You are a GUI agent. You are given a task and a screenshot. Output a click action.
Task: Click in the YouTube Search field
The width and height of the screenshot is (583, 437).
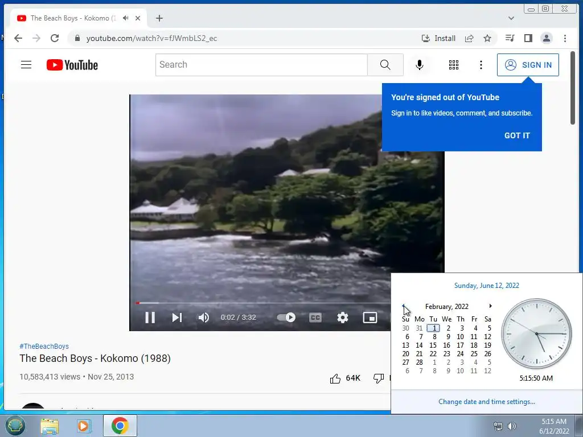[x=261, y=65]
